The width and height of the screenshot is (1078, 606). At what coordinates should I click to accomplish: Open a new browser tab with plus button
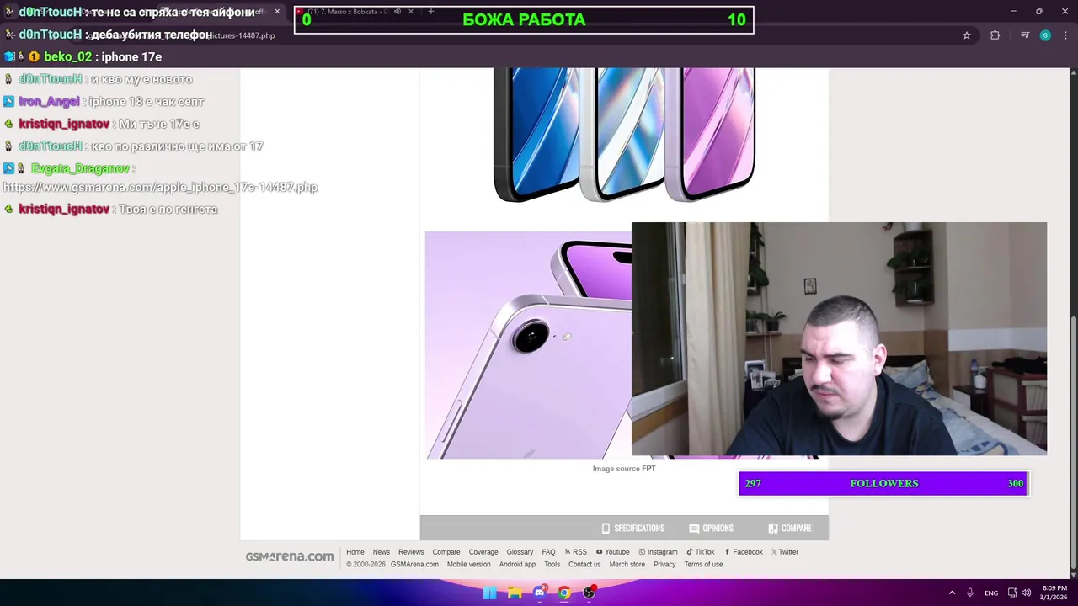coord(430,12)
